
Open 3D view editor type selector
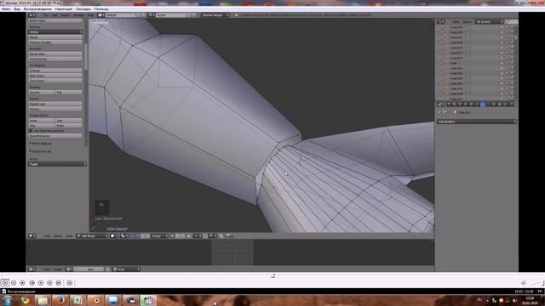click(32, 236)
